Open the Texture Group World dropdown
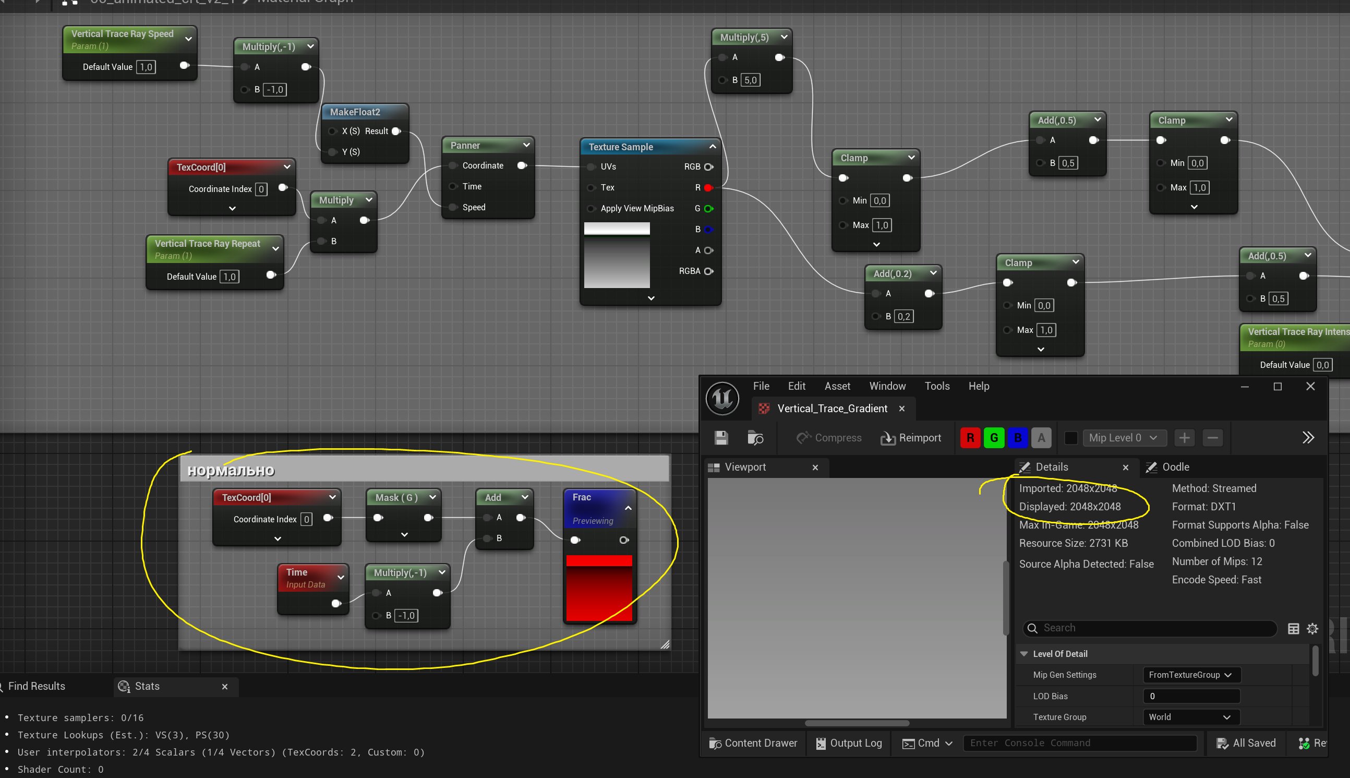 1190,717
